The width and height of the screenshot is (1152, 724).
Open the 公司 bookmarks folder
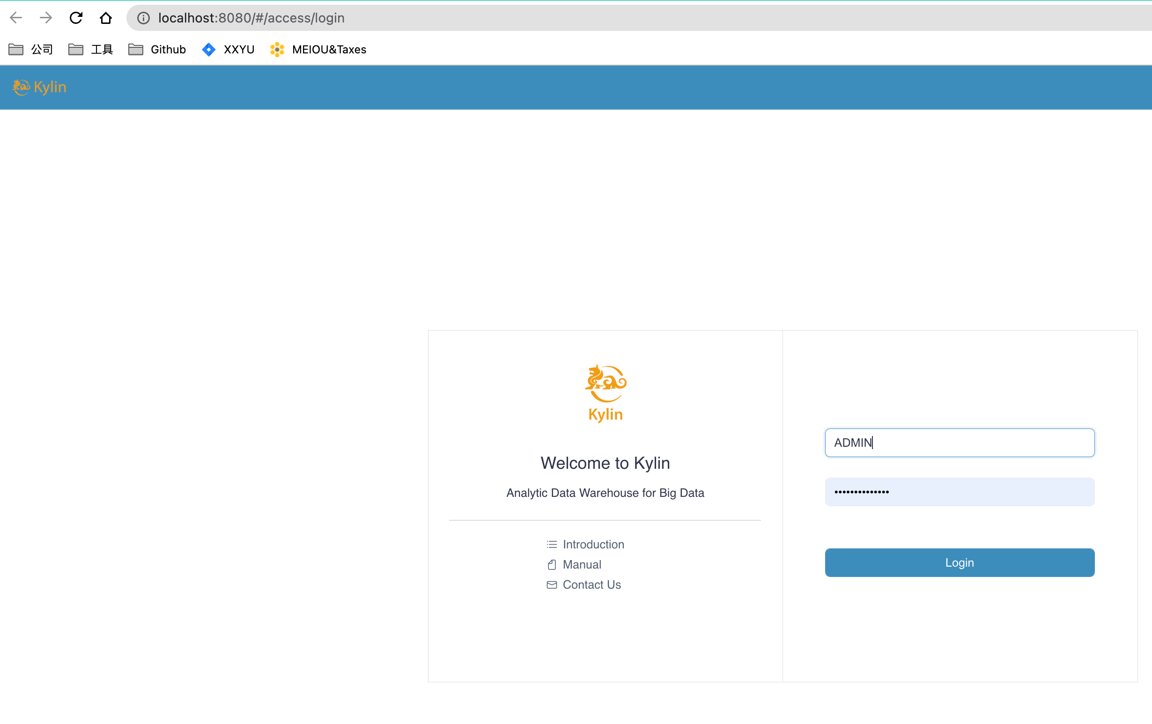pos(30,49)
